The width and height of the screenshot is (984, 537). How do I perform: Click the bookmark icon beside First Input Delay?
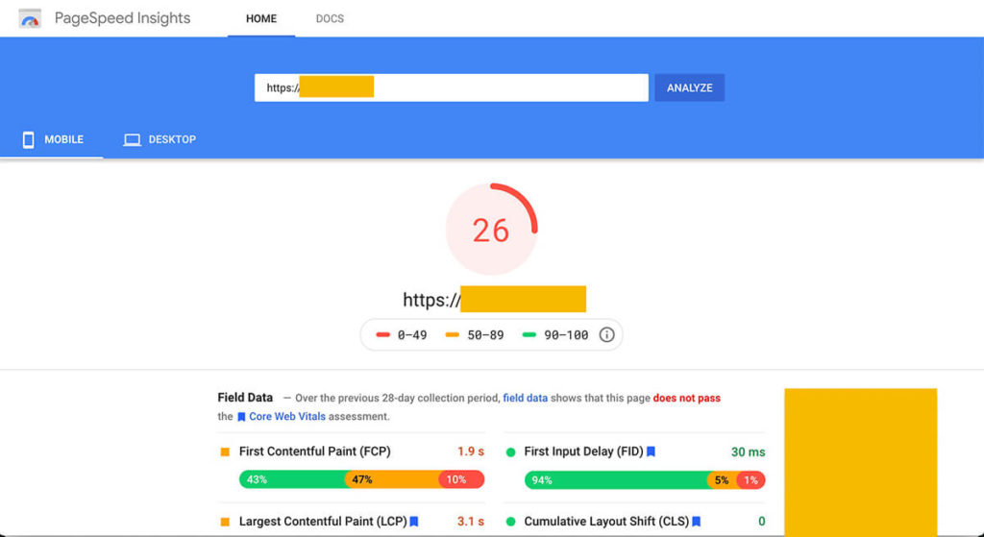[x=651, y=452]
